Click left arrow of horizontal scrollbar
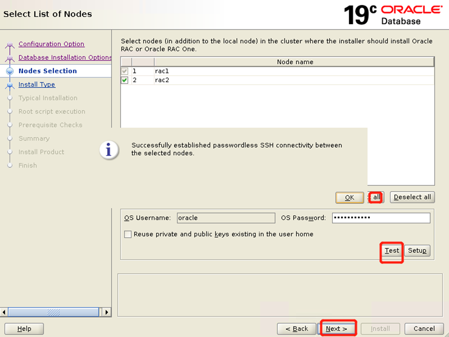449x337 pixels. pyautogui.click(x=4, y=312)
